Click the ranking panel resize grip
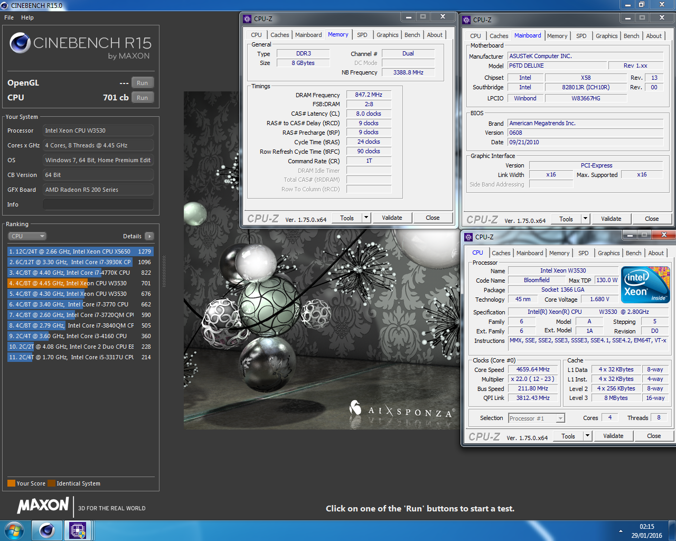This screenshot has height=541, width=676. (x=164, y=272)
